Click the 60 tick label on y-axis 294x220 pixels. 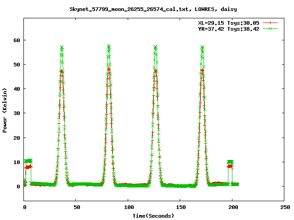tap(17, 40)
